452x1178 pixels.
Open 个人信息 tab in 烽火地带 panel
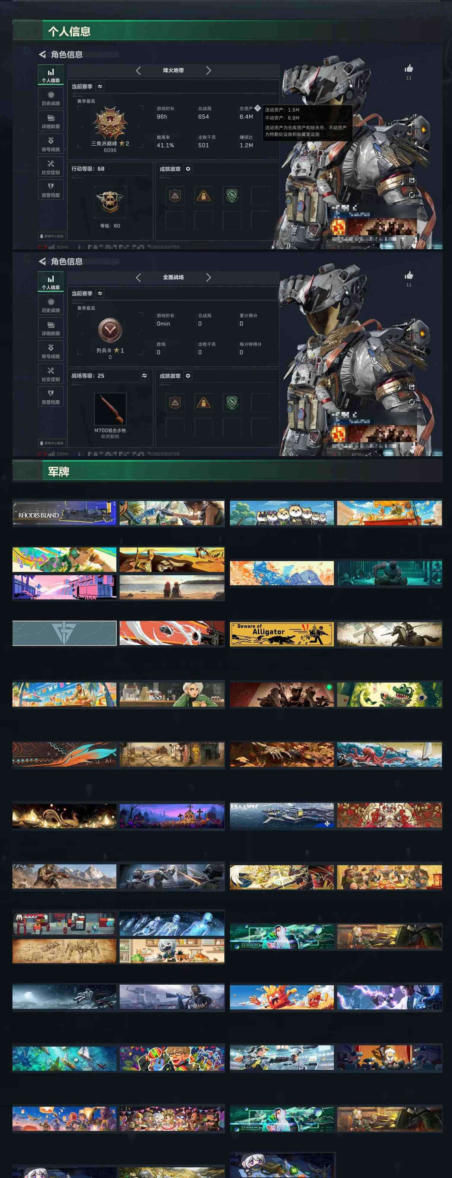coord(51,75)
